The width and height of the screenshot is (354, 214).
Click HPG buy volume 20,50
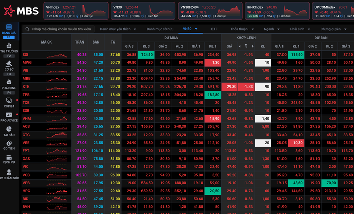point(213,191)
